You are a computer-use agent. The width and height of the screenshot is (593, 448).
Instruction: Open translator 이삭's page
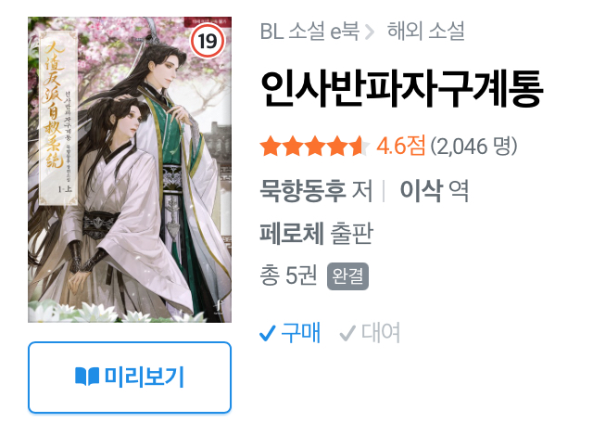click(x=422, y=190)
